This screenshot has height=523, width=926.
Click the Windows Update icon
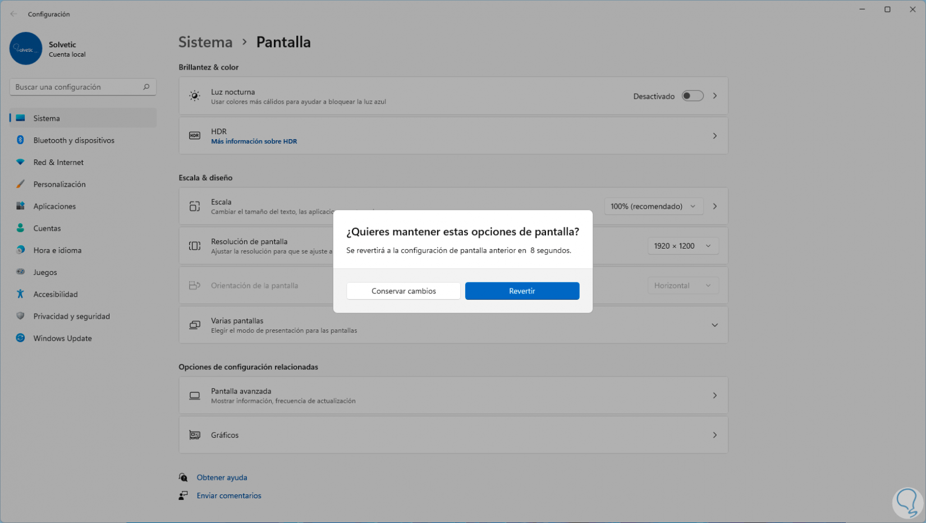[x=20, y=338]
